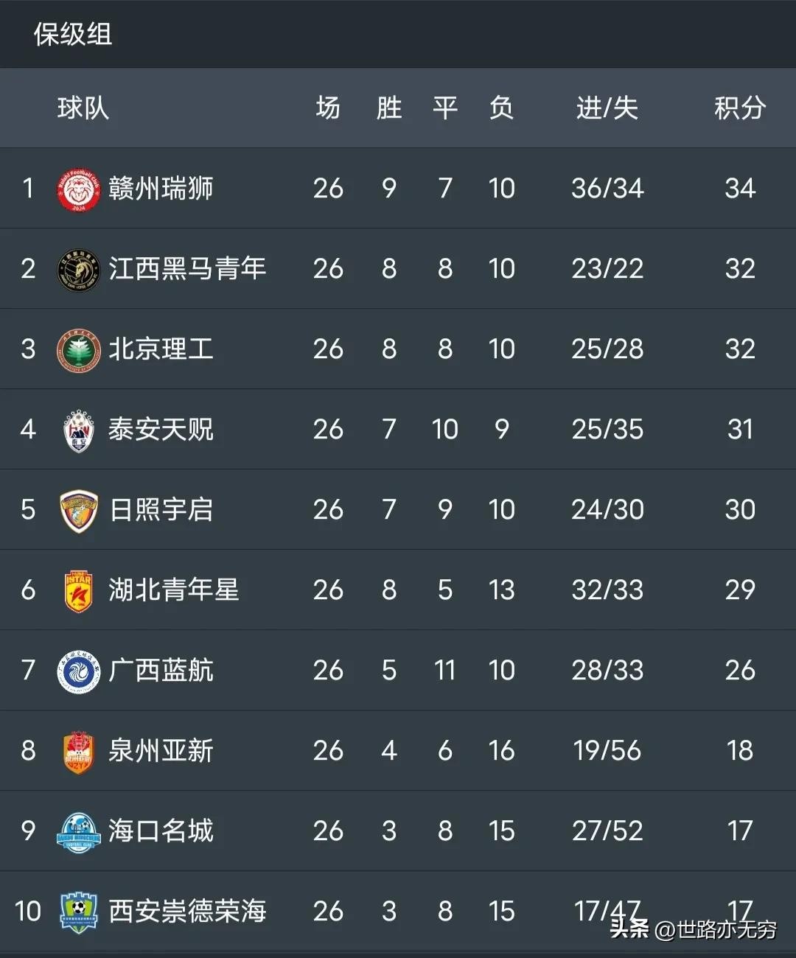The width and height of the screenshot is (796, 958).
Task: Click the 西安崇德荣海 green shield logo
Action: click(78, 912)
